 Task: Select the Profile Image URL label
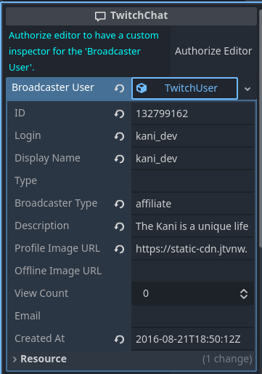[57, 248]
